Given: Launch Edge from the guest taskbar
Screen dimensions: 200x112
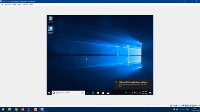Looking at the screenshot, I should point(93,93).
